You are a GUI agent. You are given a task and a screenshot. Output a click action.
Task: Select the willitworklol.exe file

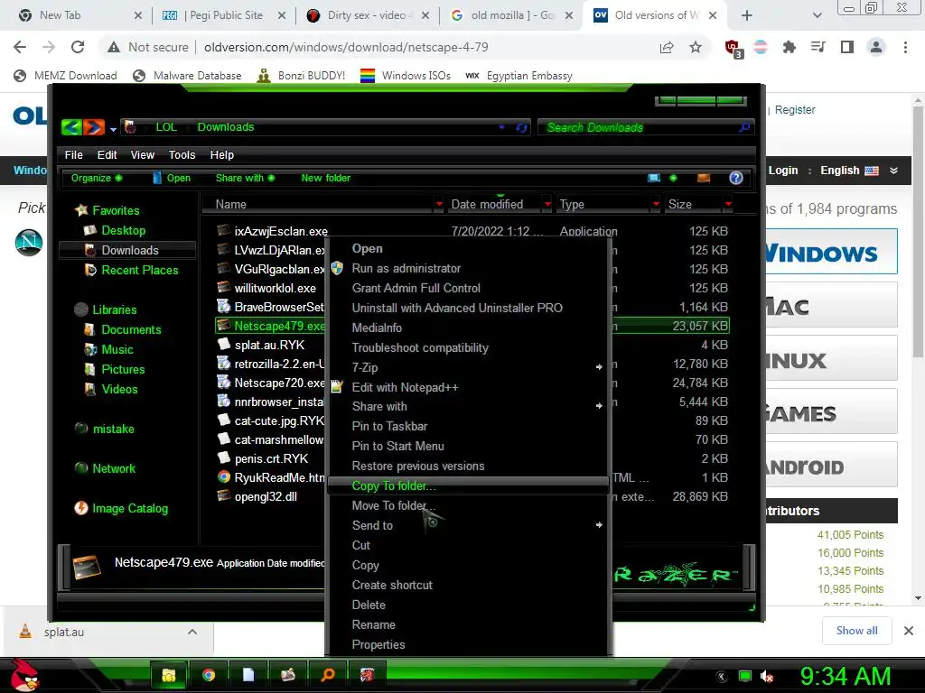pos(275,288)
